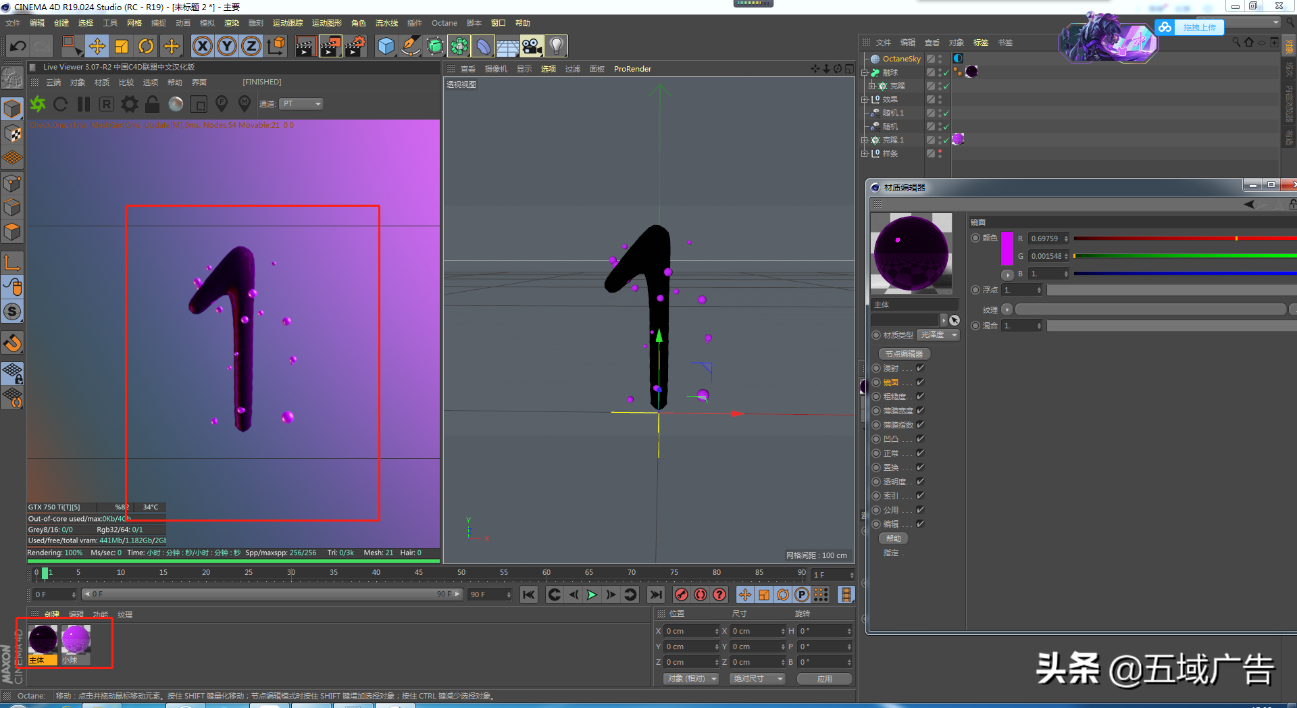Click Render View clapperboard icon
Image resolution: width=1297 pixels, height=708 pixels.
click(305, 46)
